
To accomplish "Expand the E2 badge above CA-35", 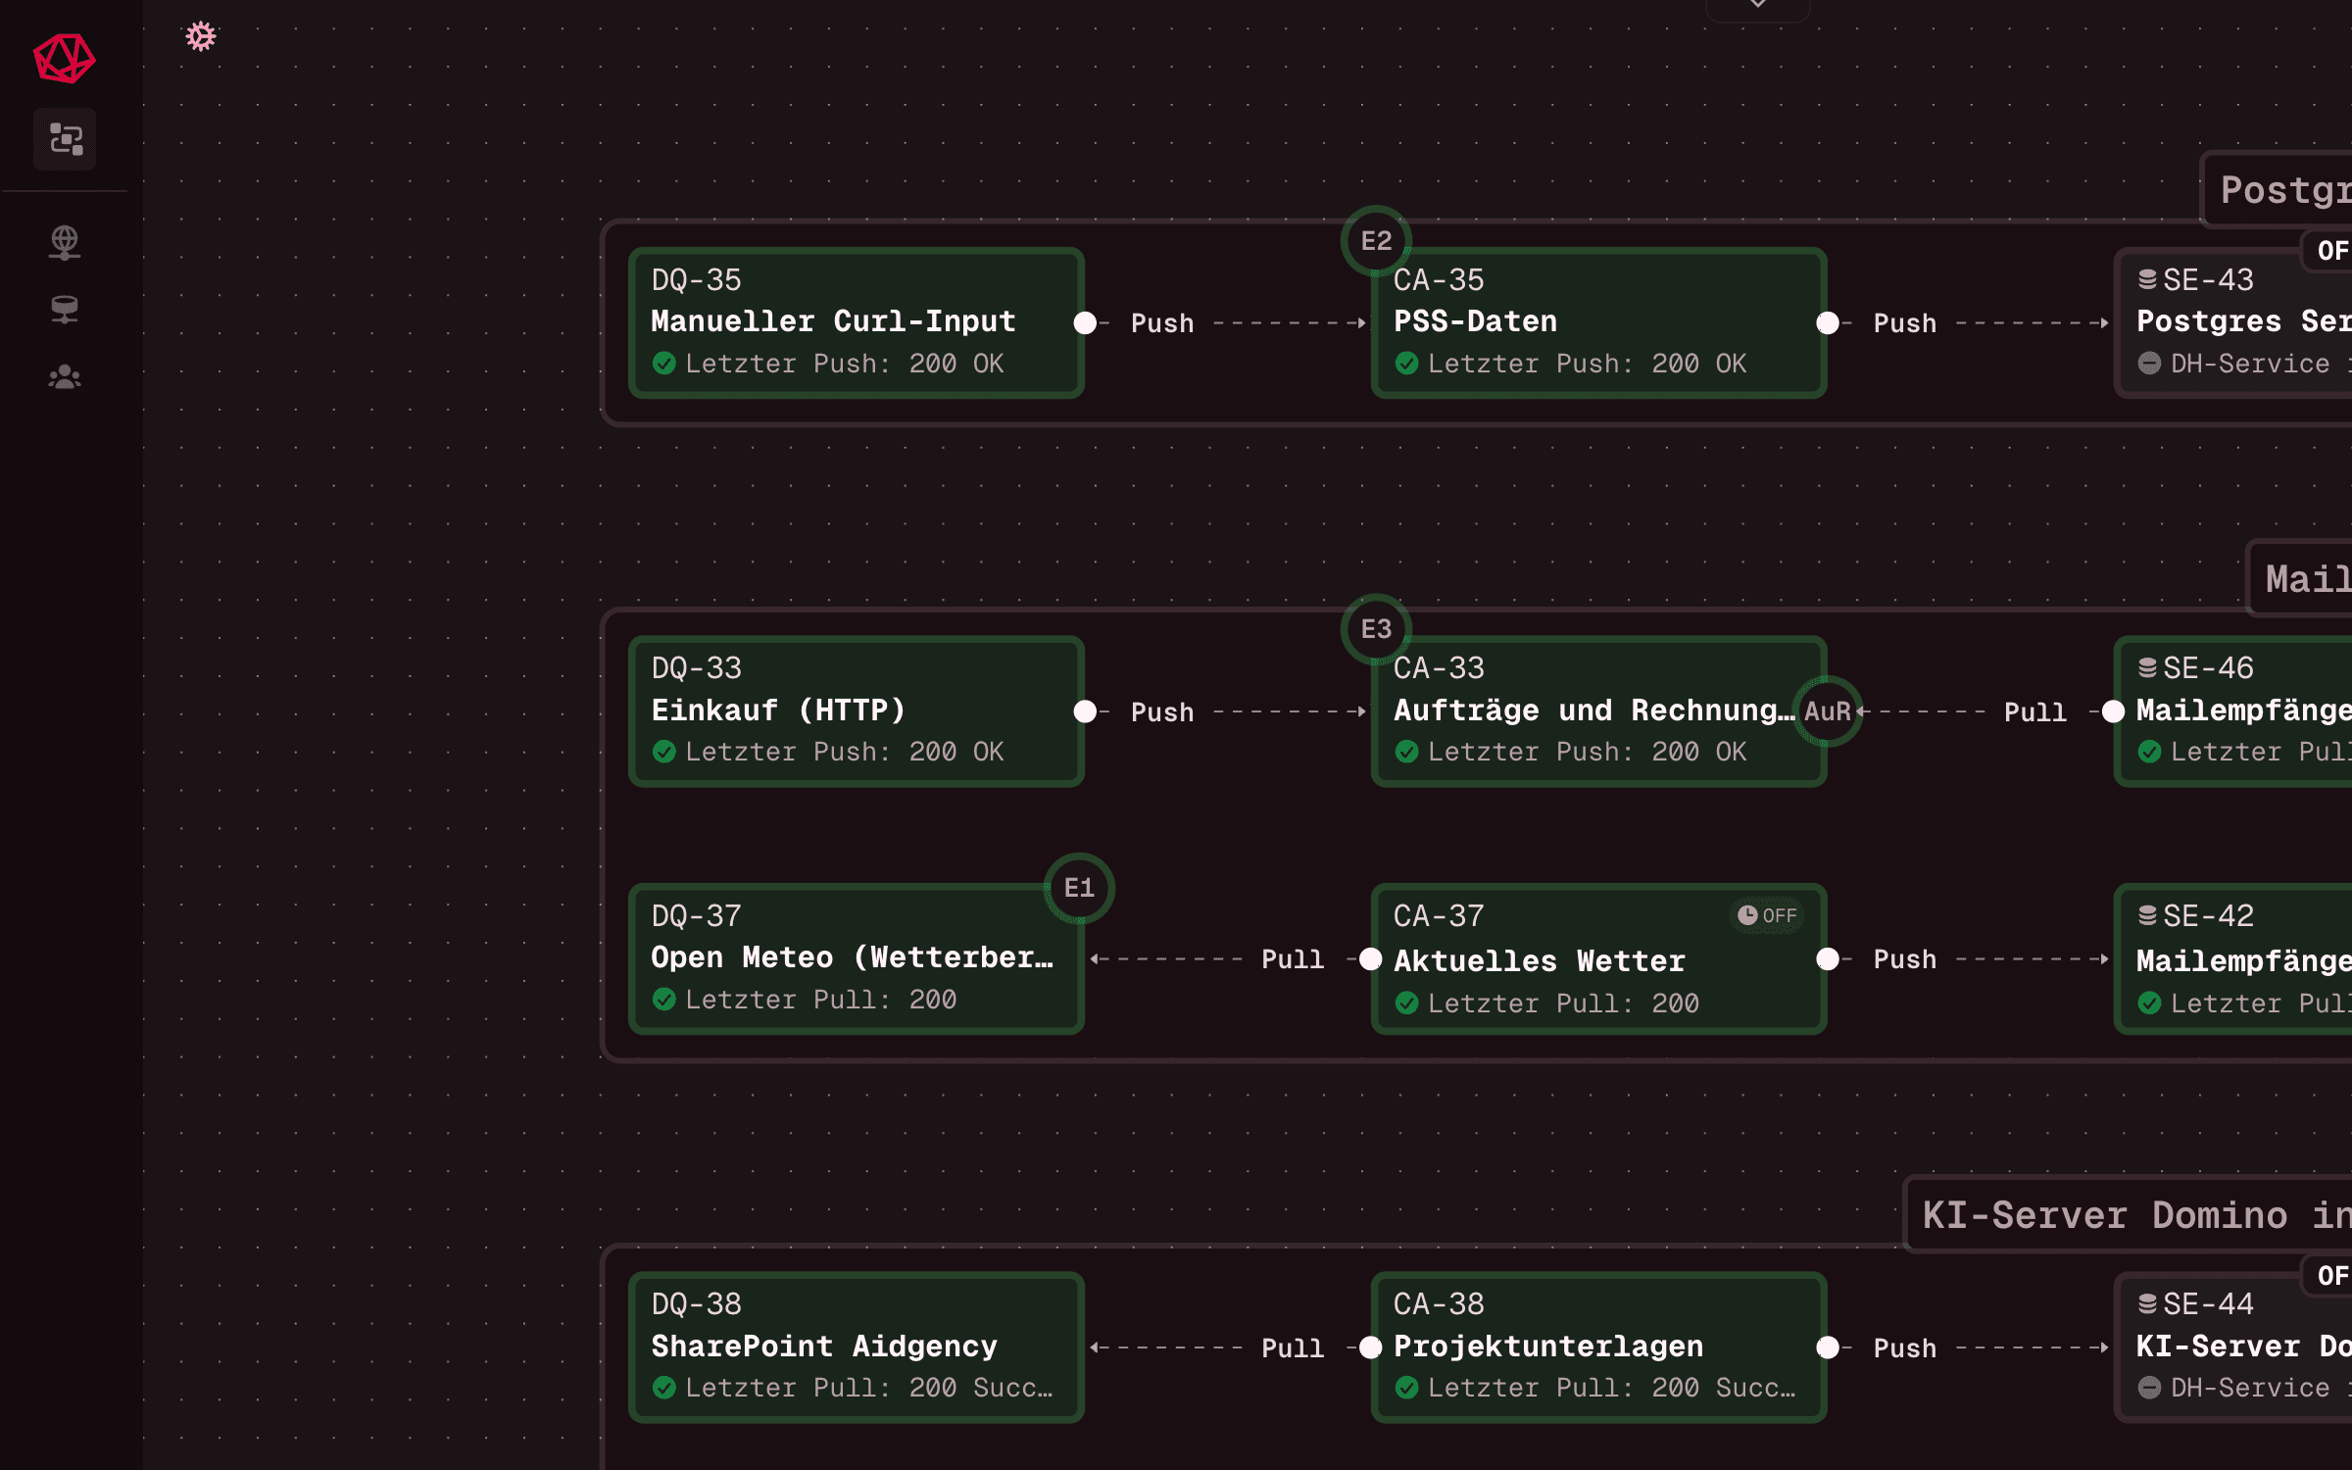I will coord(1376,238).
